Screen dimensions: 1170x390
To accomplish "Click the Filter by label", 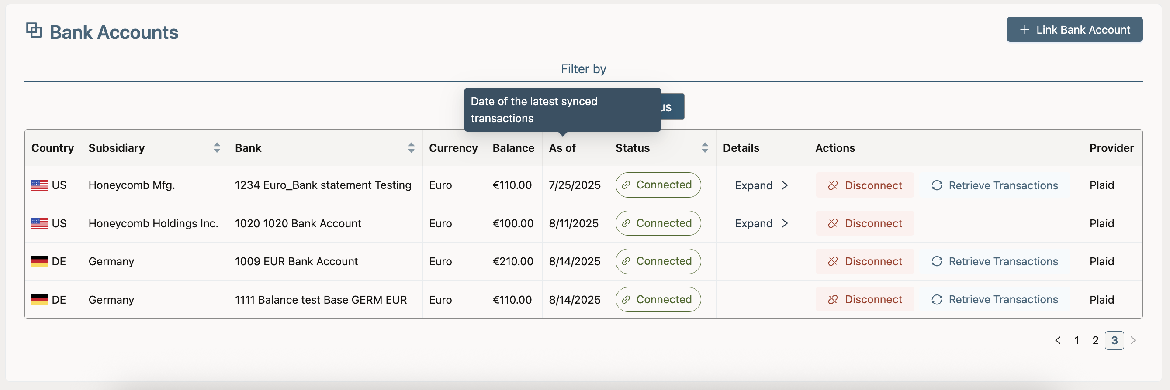I will 583,69.
